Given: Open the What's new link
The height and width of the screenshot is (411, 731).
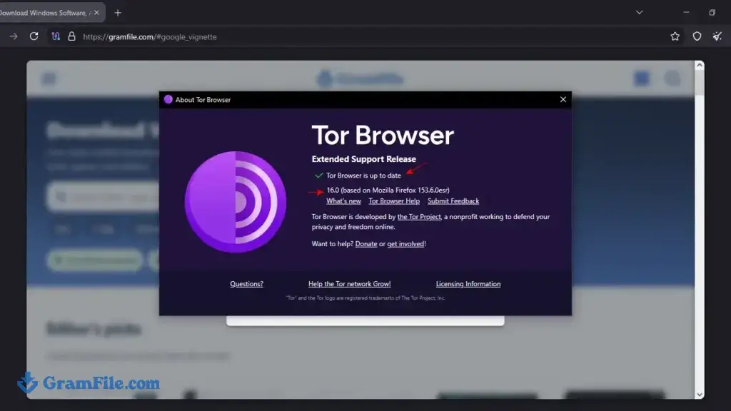Looking at the screenshot, I should click(x=343, y=201).
